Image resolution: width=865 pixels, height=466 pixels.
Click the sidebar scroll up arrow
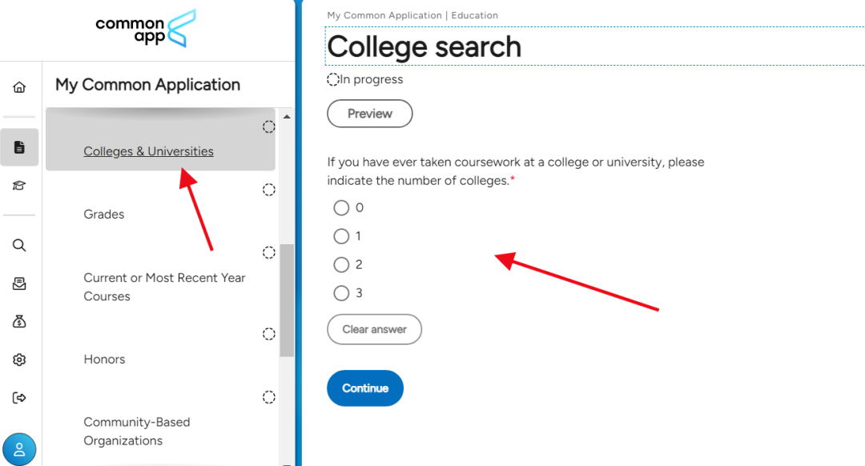point(287,117)
